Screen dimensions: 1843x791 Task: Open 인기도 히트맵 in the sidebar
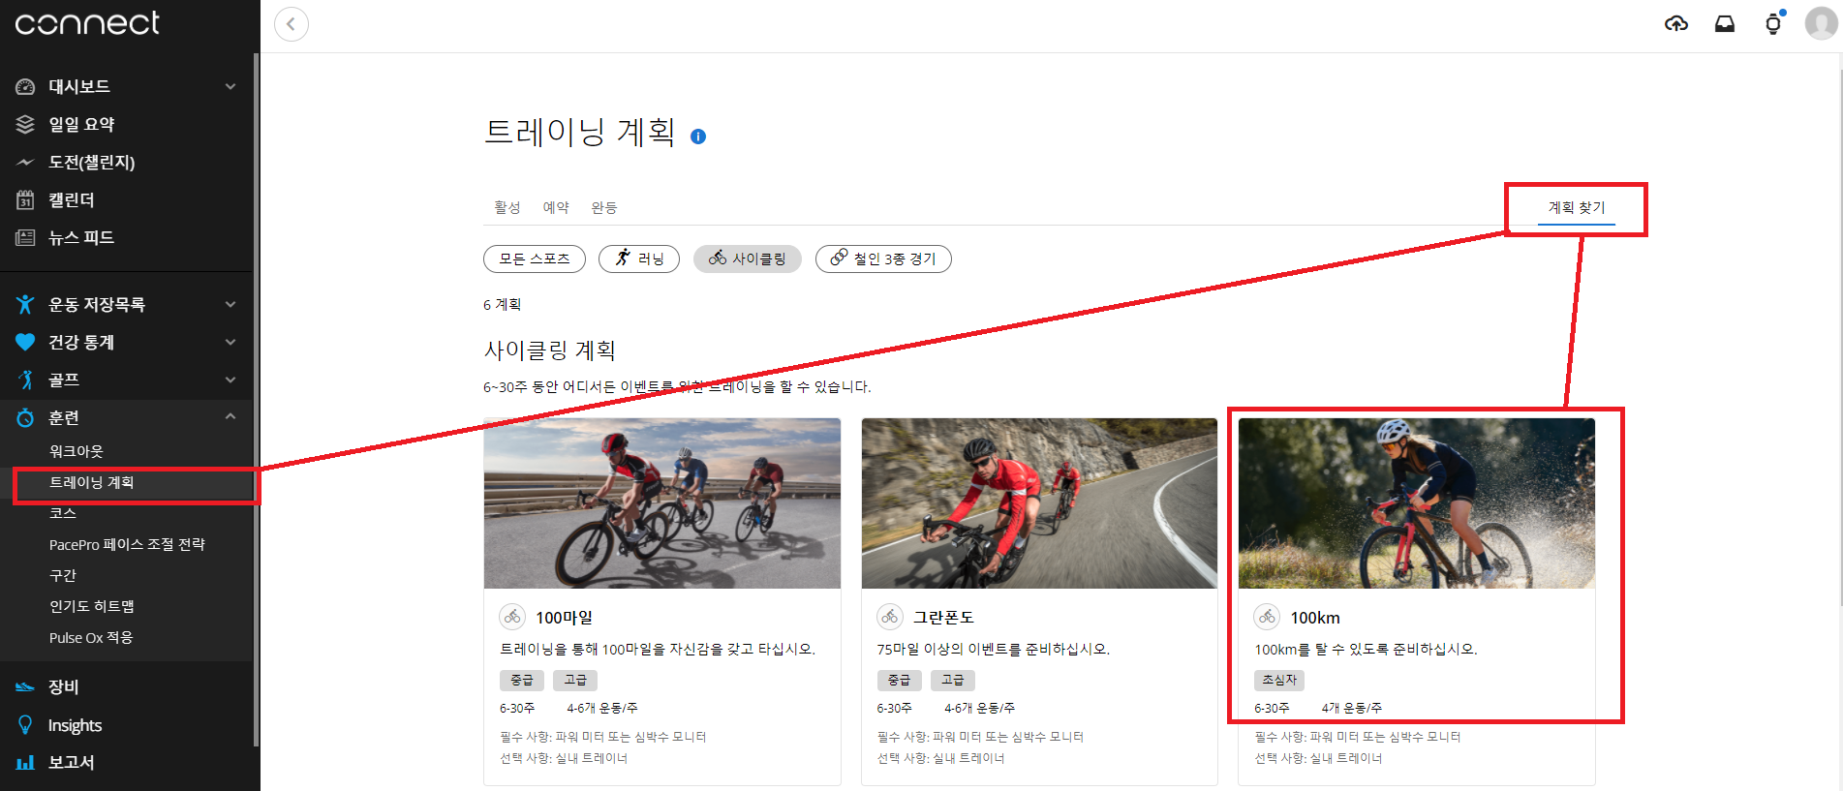pyautogui.click(x=92, y=606)
